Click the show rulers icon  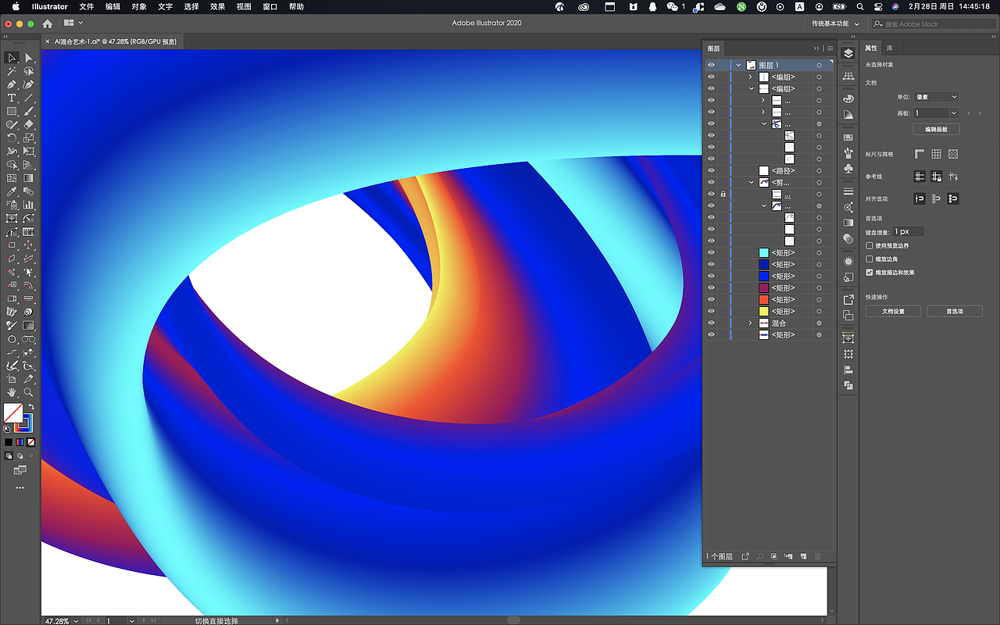click(x=920, y=154)
